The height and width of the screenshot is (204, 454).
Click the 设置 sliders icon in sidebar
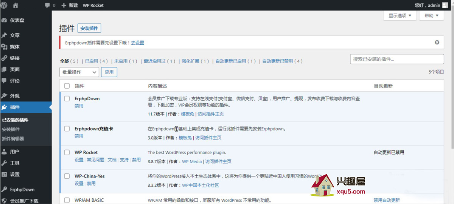4,175
